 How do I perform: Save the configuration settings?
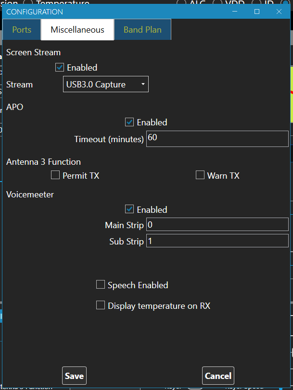(x=74, y=376)
